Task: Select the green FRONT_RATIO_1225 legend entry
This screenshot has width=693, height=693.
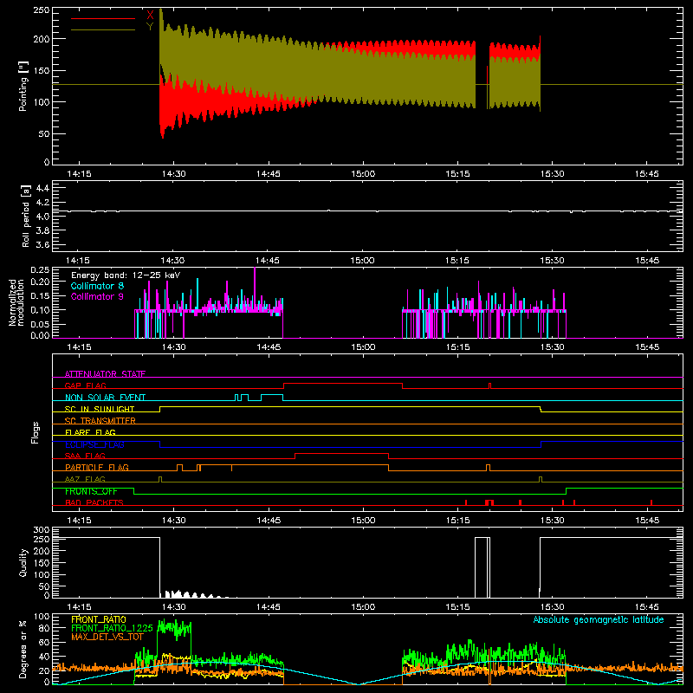Action: [113, 629]
